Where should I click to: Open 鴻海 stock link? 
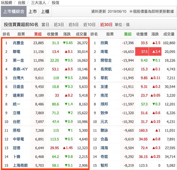(104, 148)
